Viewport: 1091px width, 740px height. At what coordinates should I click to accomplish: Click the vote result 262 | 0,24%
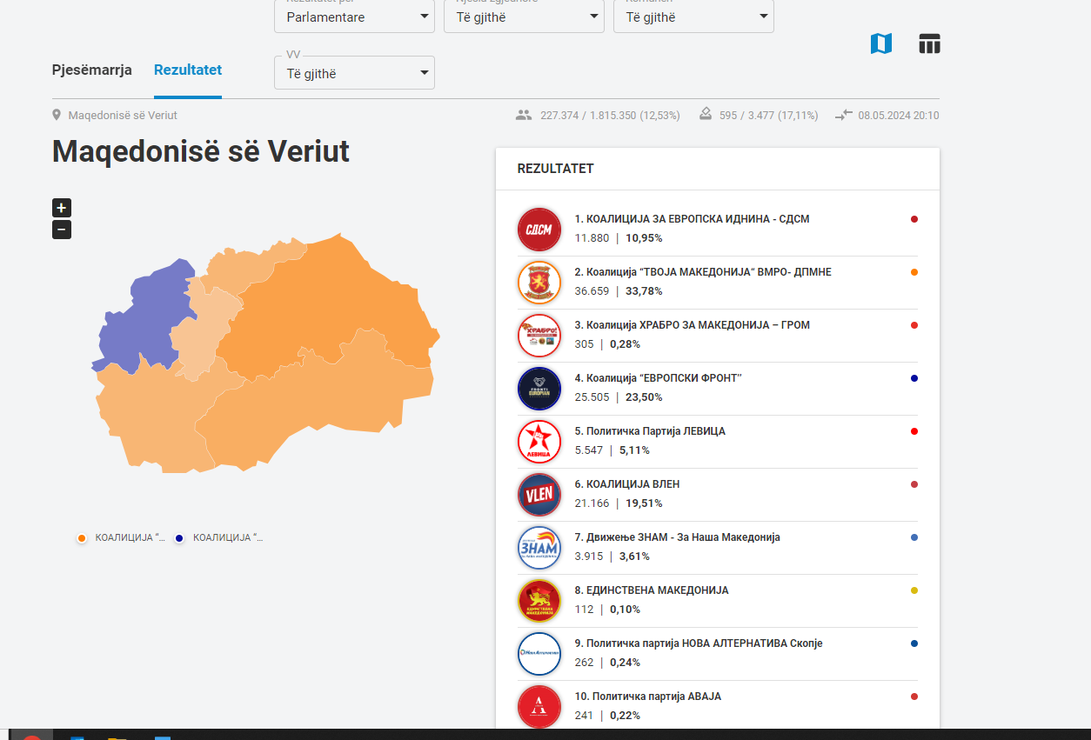coord(607,662)
